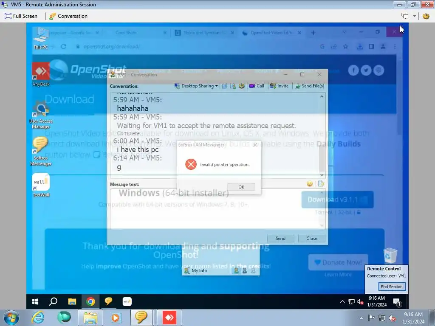Open the OpenShot Twitter icon
Screen dimensions: 435x326
(x=366, y=70)
